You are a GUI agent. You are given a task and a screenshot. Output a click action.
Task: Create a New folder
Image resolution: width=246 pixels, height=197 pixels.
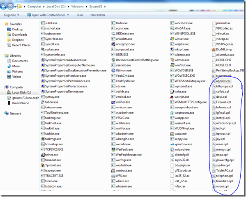98,15
